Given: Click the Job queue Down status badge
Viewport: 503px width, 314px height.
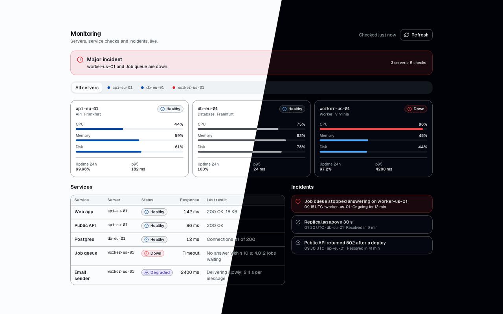Looking at the screenshot, I should 152,253.
